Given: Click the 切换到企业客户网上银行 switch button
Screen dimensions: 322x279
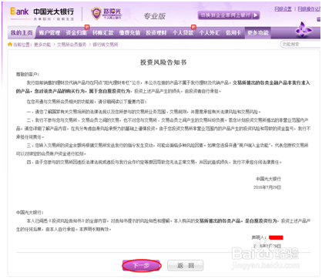Looking at the screenshot, I should pyautogui.click(x=229, y=15).
